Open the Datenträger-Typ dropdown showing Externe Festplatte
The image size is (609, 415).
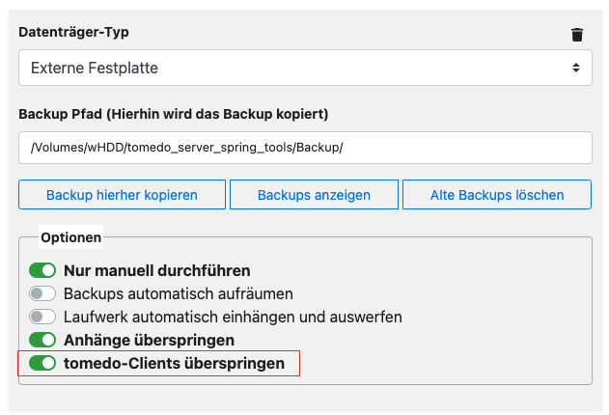click(x=305, y=68)
